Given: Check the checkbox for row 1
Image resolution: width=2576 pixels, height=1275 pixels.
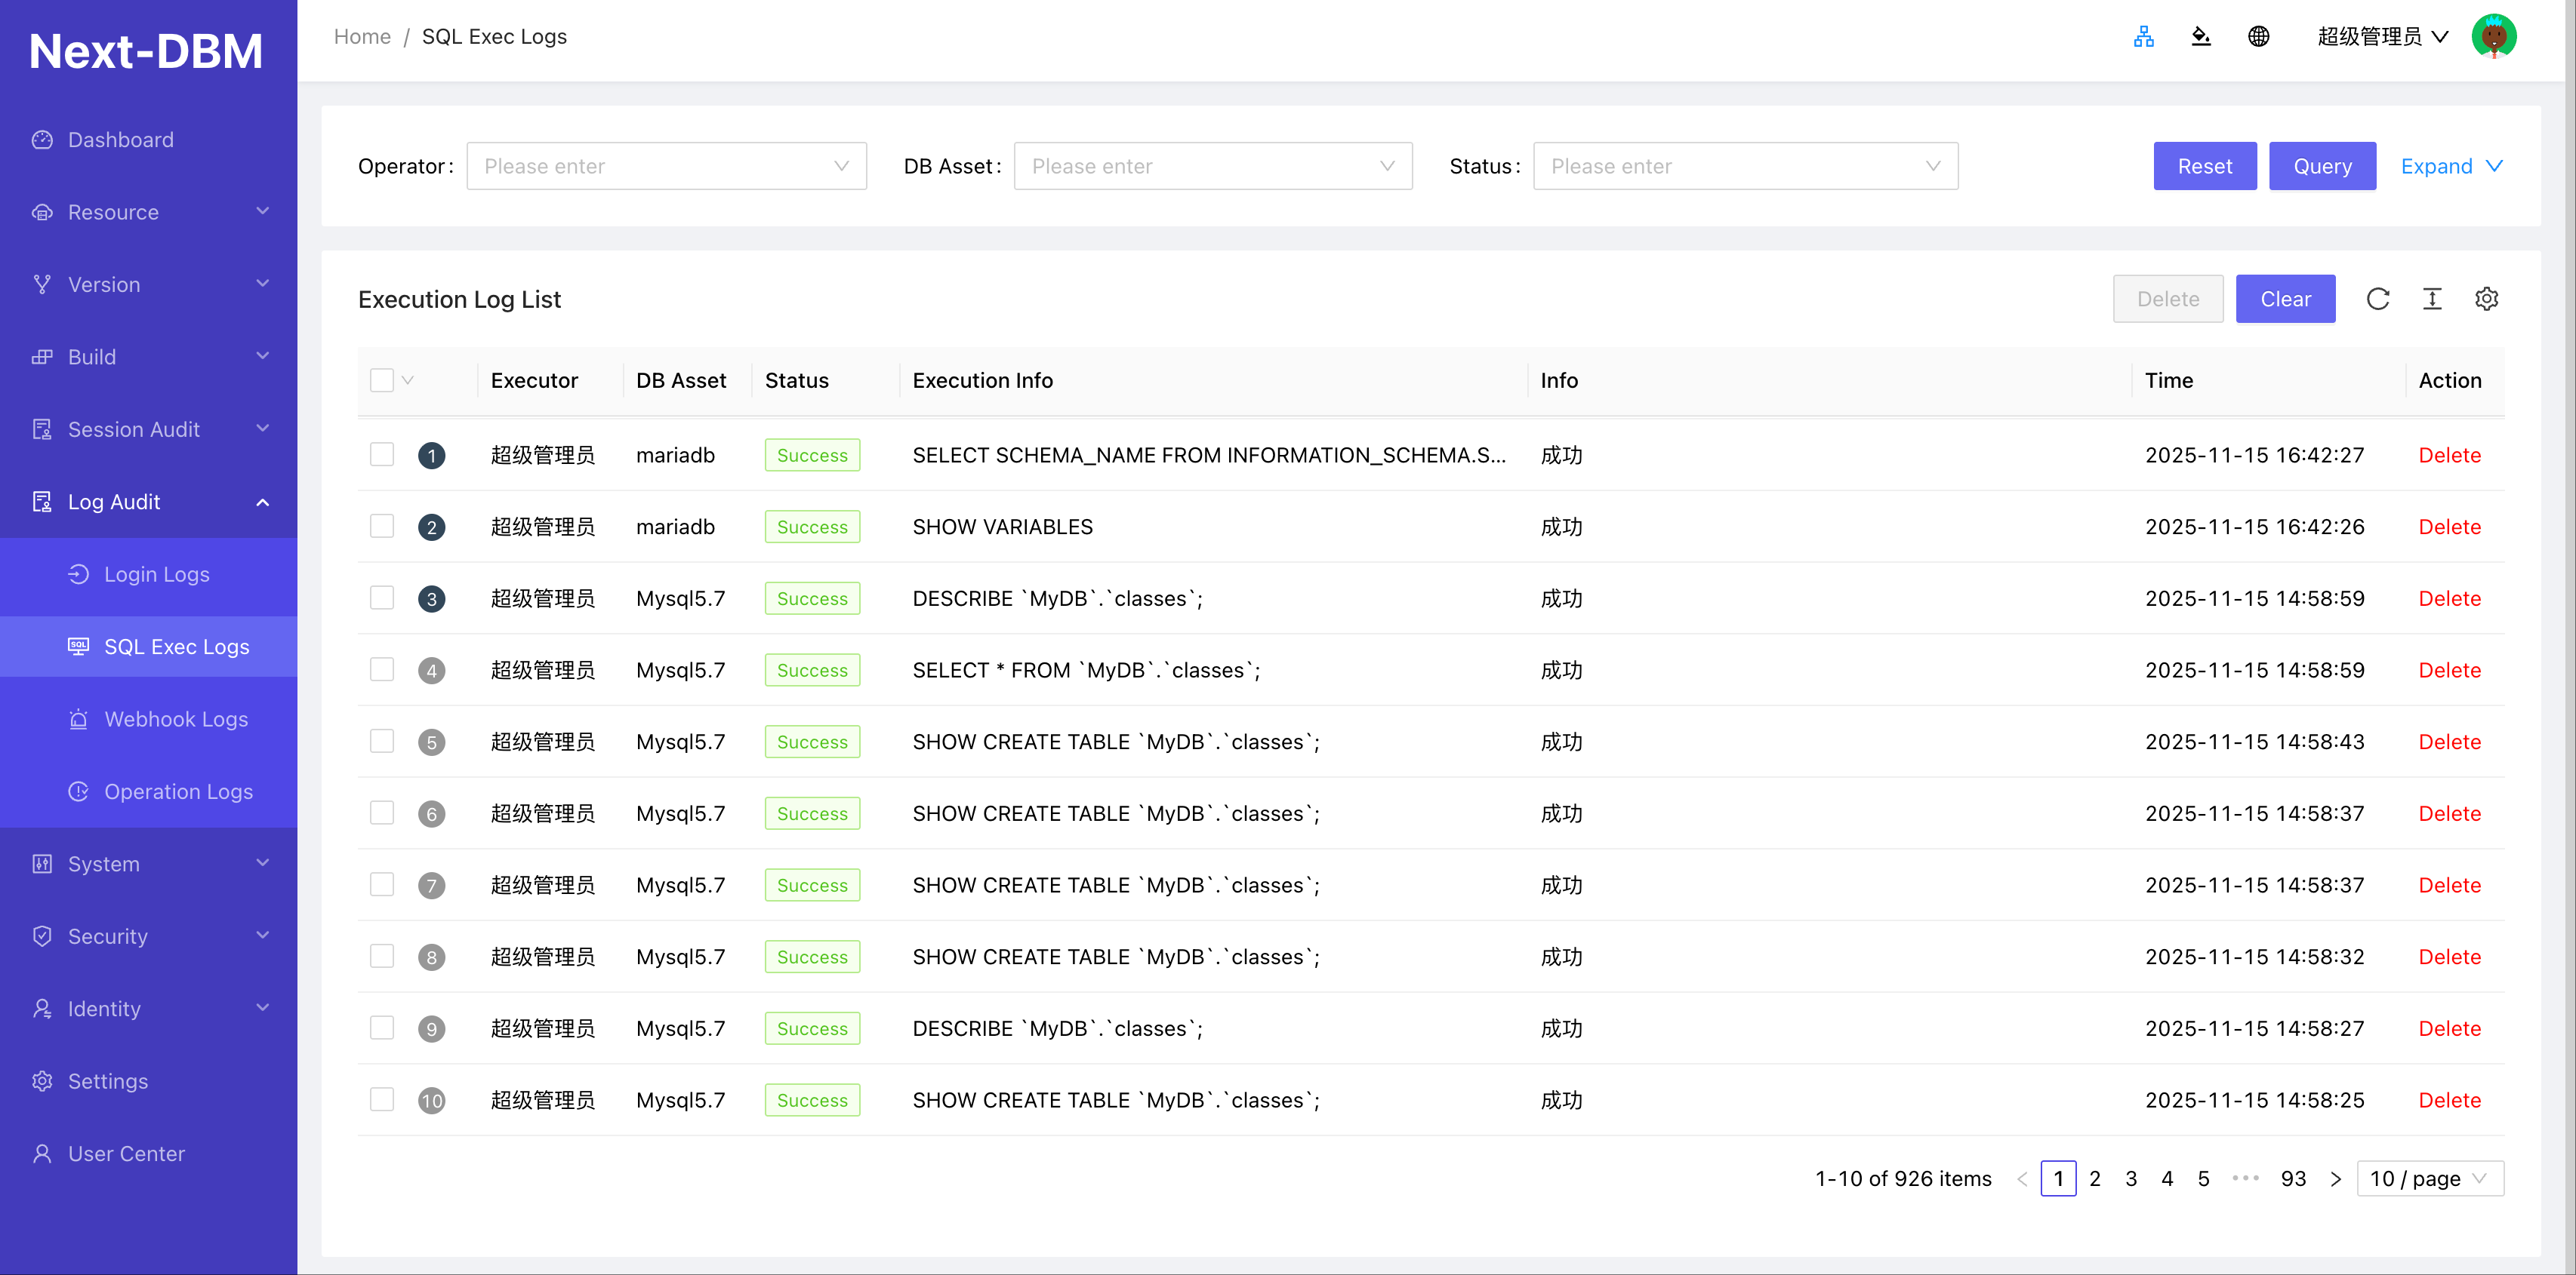Looking at the screenshot, I should tap(382, 455).
